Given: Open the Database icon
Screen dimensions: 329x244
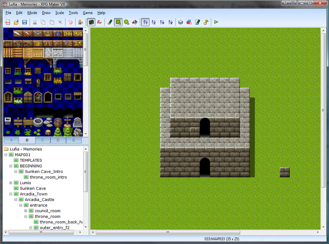Looking at the screenshot, I should pos(181,22).
